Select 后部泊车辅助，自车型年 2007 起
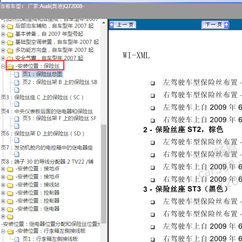 coord(54,26)
